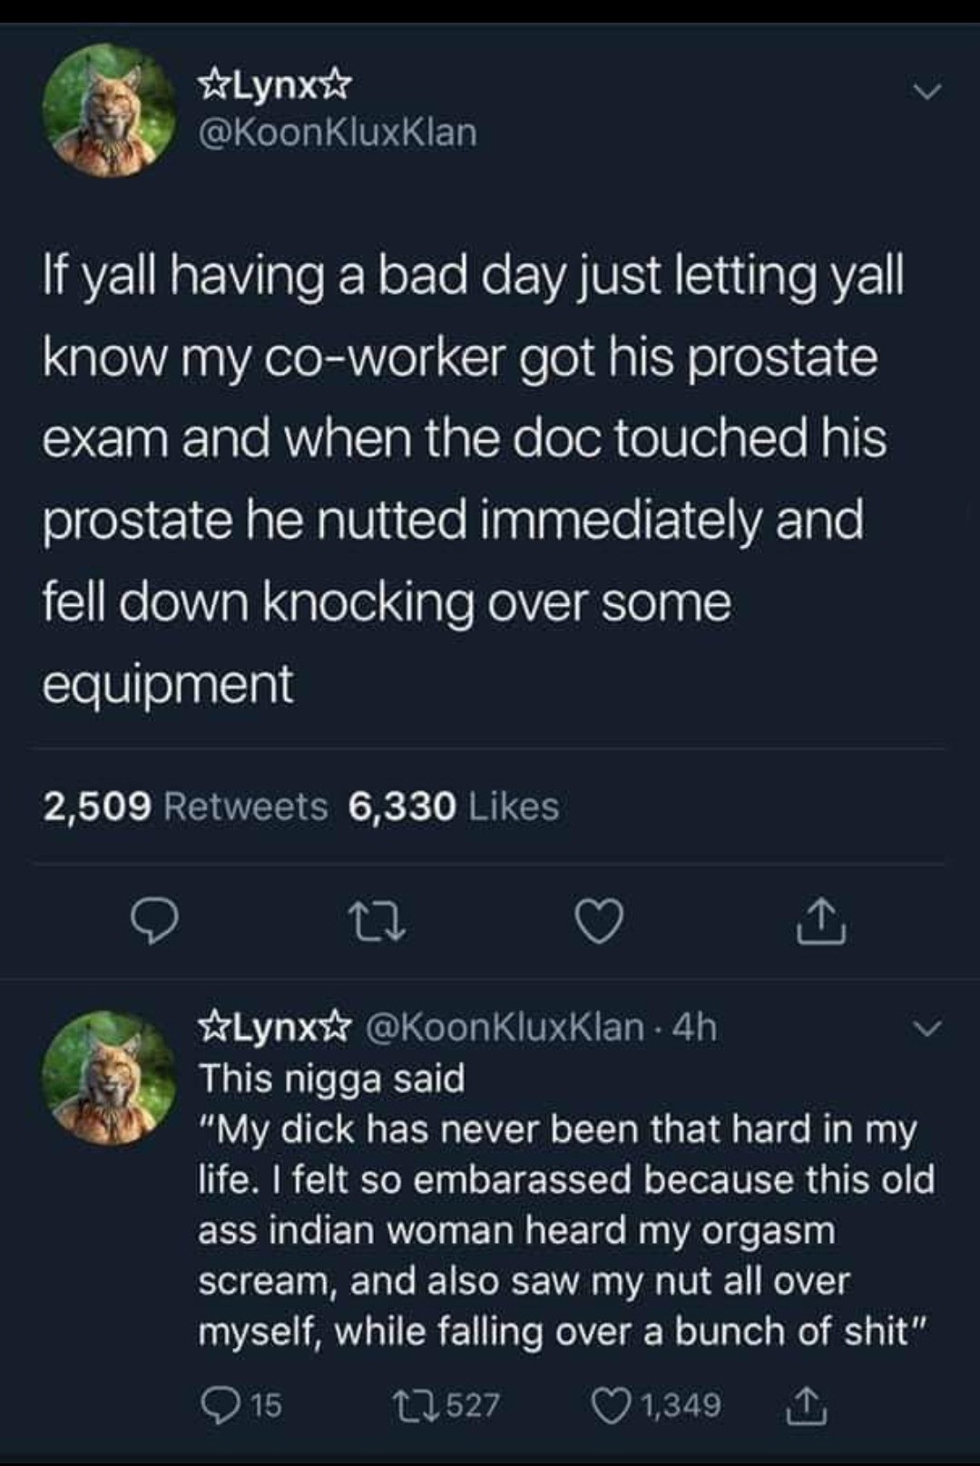View the 2,509 Retweets list
This screenshot has height=1466, width=980.
point(185,806)
